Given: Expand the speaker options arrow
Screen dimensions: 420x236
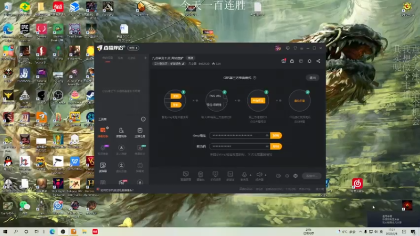Looking at the screenshot, I should [x=266, y=175].
